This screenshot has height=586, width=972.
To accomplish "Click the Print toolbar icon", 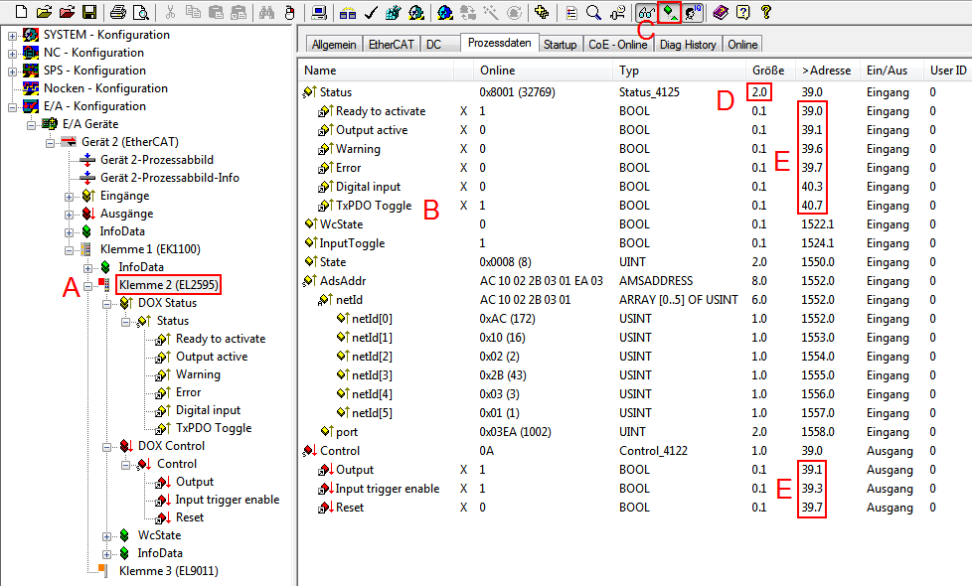I will pyautogui.click(x=118, y=12).
